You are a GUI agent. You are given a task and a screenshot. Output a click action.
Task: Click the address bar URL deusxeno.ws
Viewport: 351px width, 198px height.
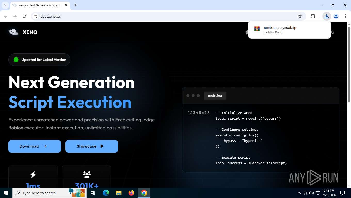[51, 16]
